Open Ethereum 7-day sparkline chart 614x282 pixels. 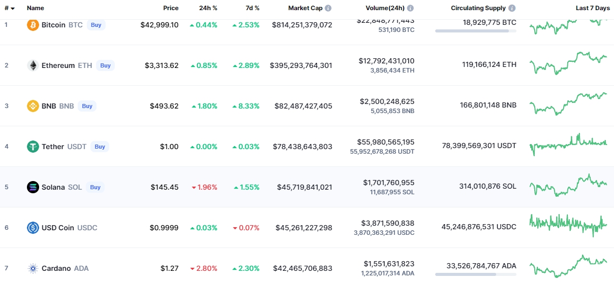tap(568, 63)
